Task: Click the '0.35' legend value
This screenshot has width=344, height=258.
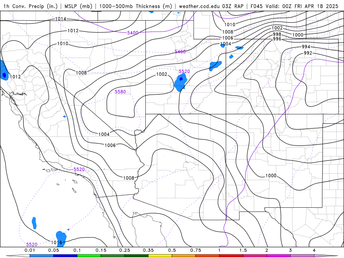Action: [x=148, y=250]
